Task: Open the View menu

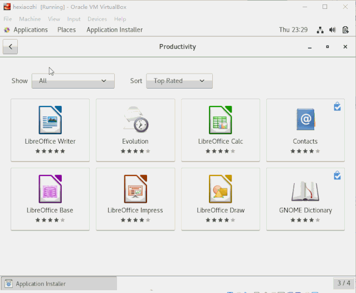Action: [54, 19]
